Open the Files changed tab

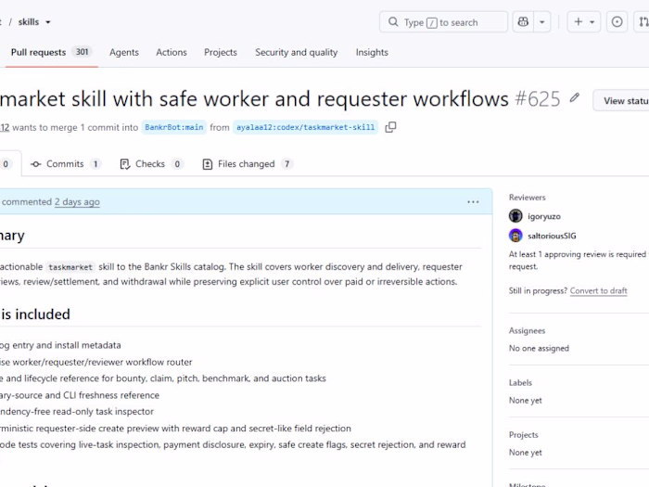pyautogui.click(x=248, y=164)
